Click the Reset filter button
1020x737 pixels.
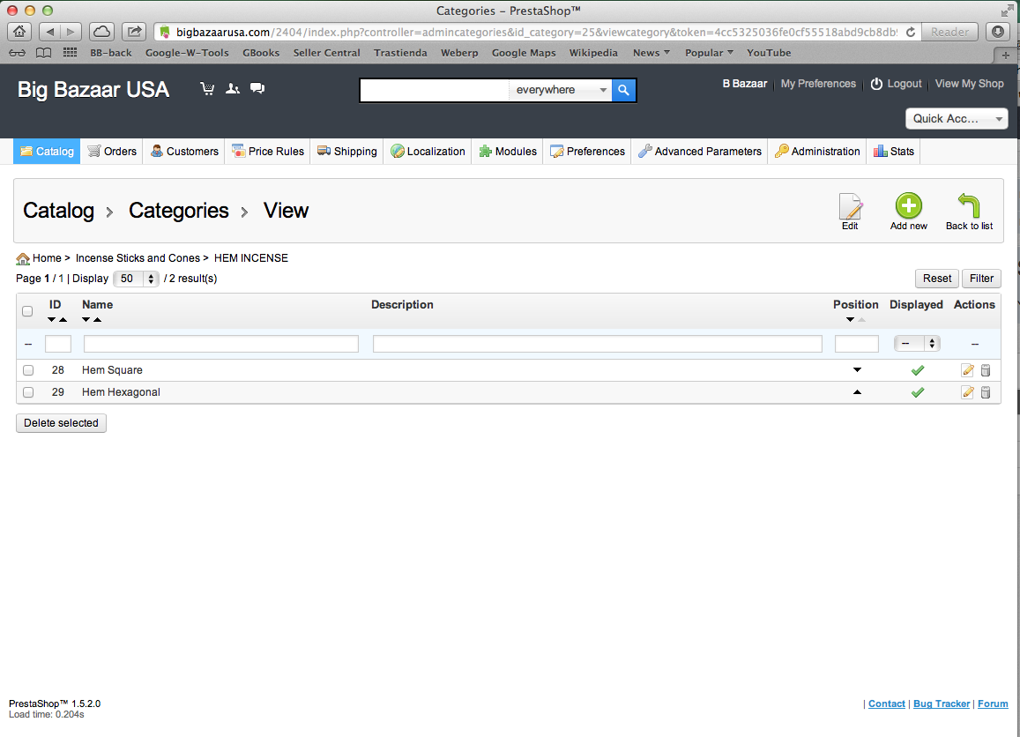pyautogui.click(x=937, y=279)
